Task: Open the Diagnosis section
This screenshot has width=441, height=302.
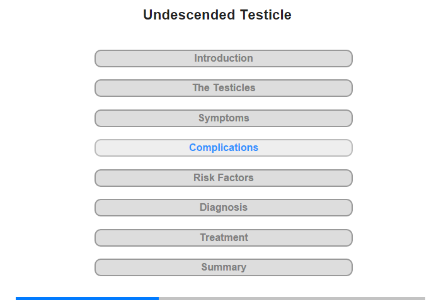Action: pos(224,208)
